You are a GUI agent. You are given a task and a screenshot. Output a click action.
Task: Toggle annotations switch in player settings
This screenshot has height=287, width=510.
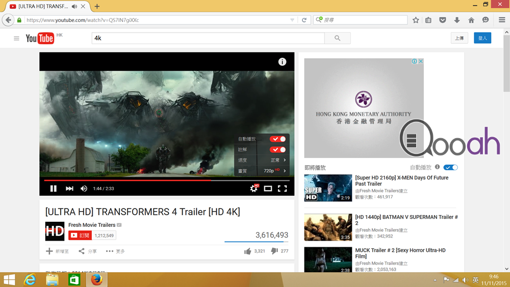pyautogui.click(x=278, y=149)
